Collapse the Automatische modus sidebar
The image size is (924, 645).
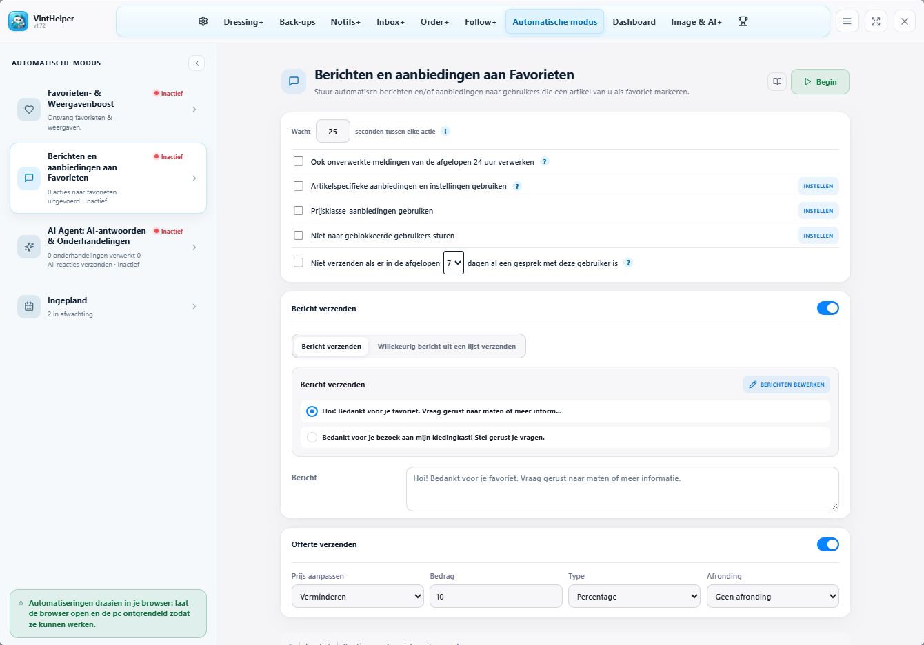[x=197, y=63]
